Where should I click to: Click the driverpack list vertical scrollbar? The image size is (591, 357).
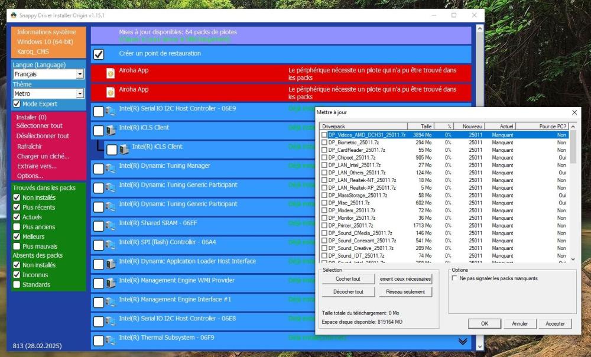coord(572,195)
